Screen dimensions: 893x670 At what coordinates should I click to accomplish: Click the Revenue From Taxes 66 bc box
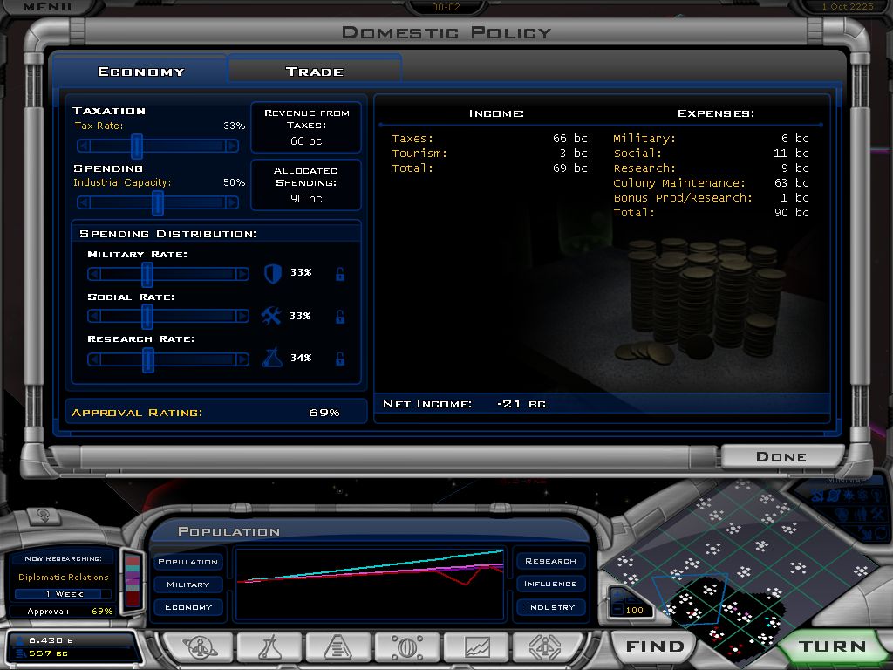point(306,127)
